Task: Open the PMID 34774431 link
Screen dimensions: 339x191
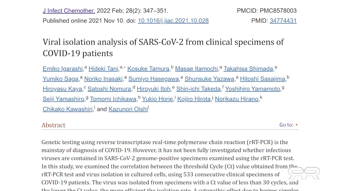Action: coord(283,21)
